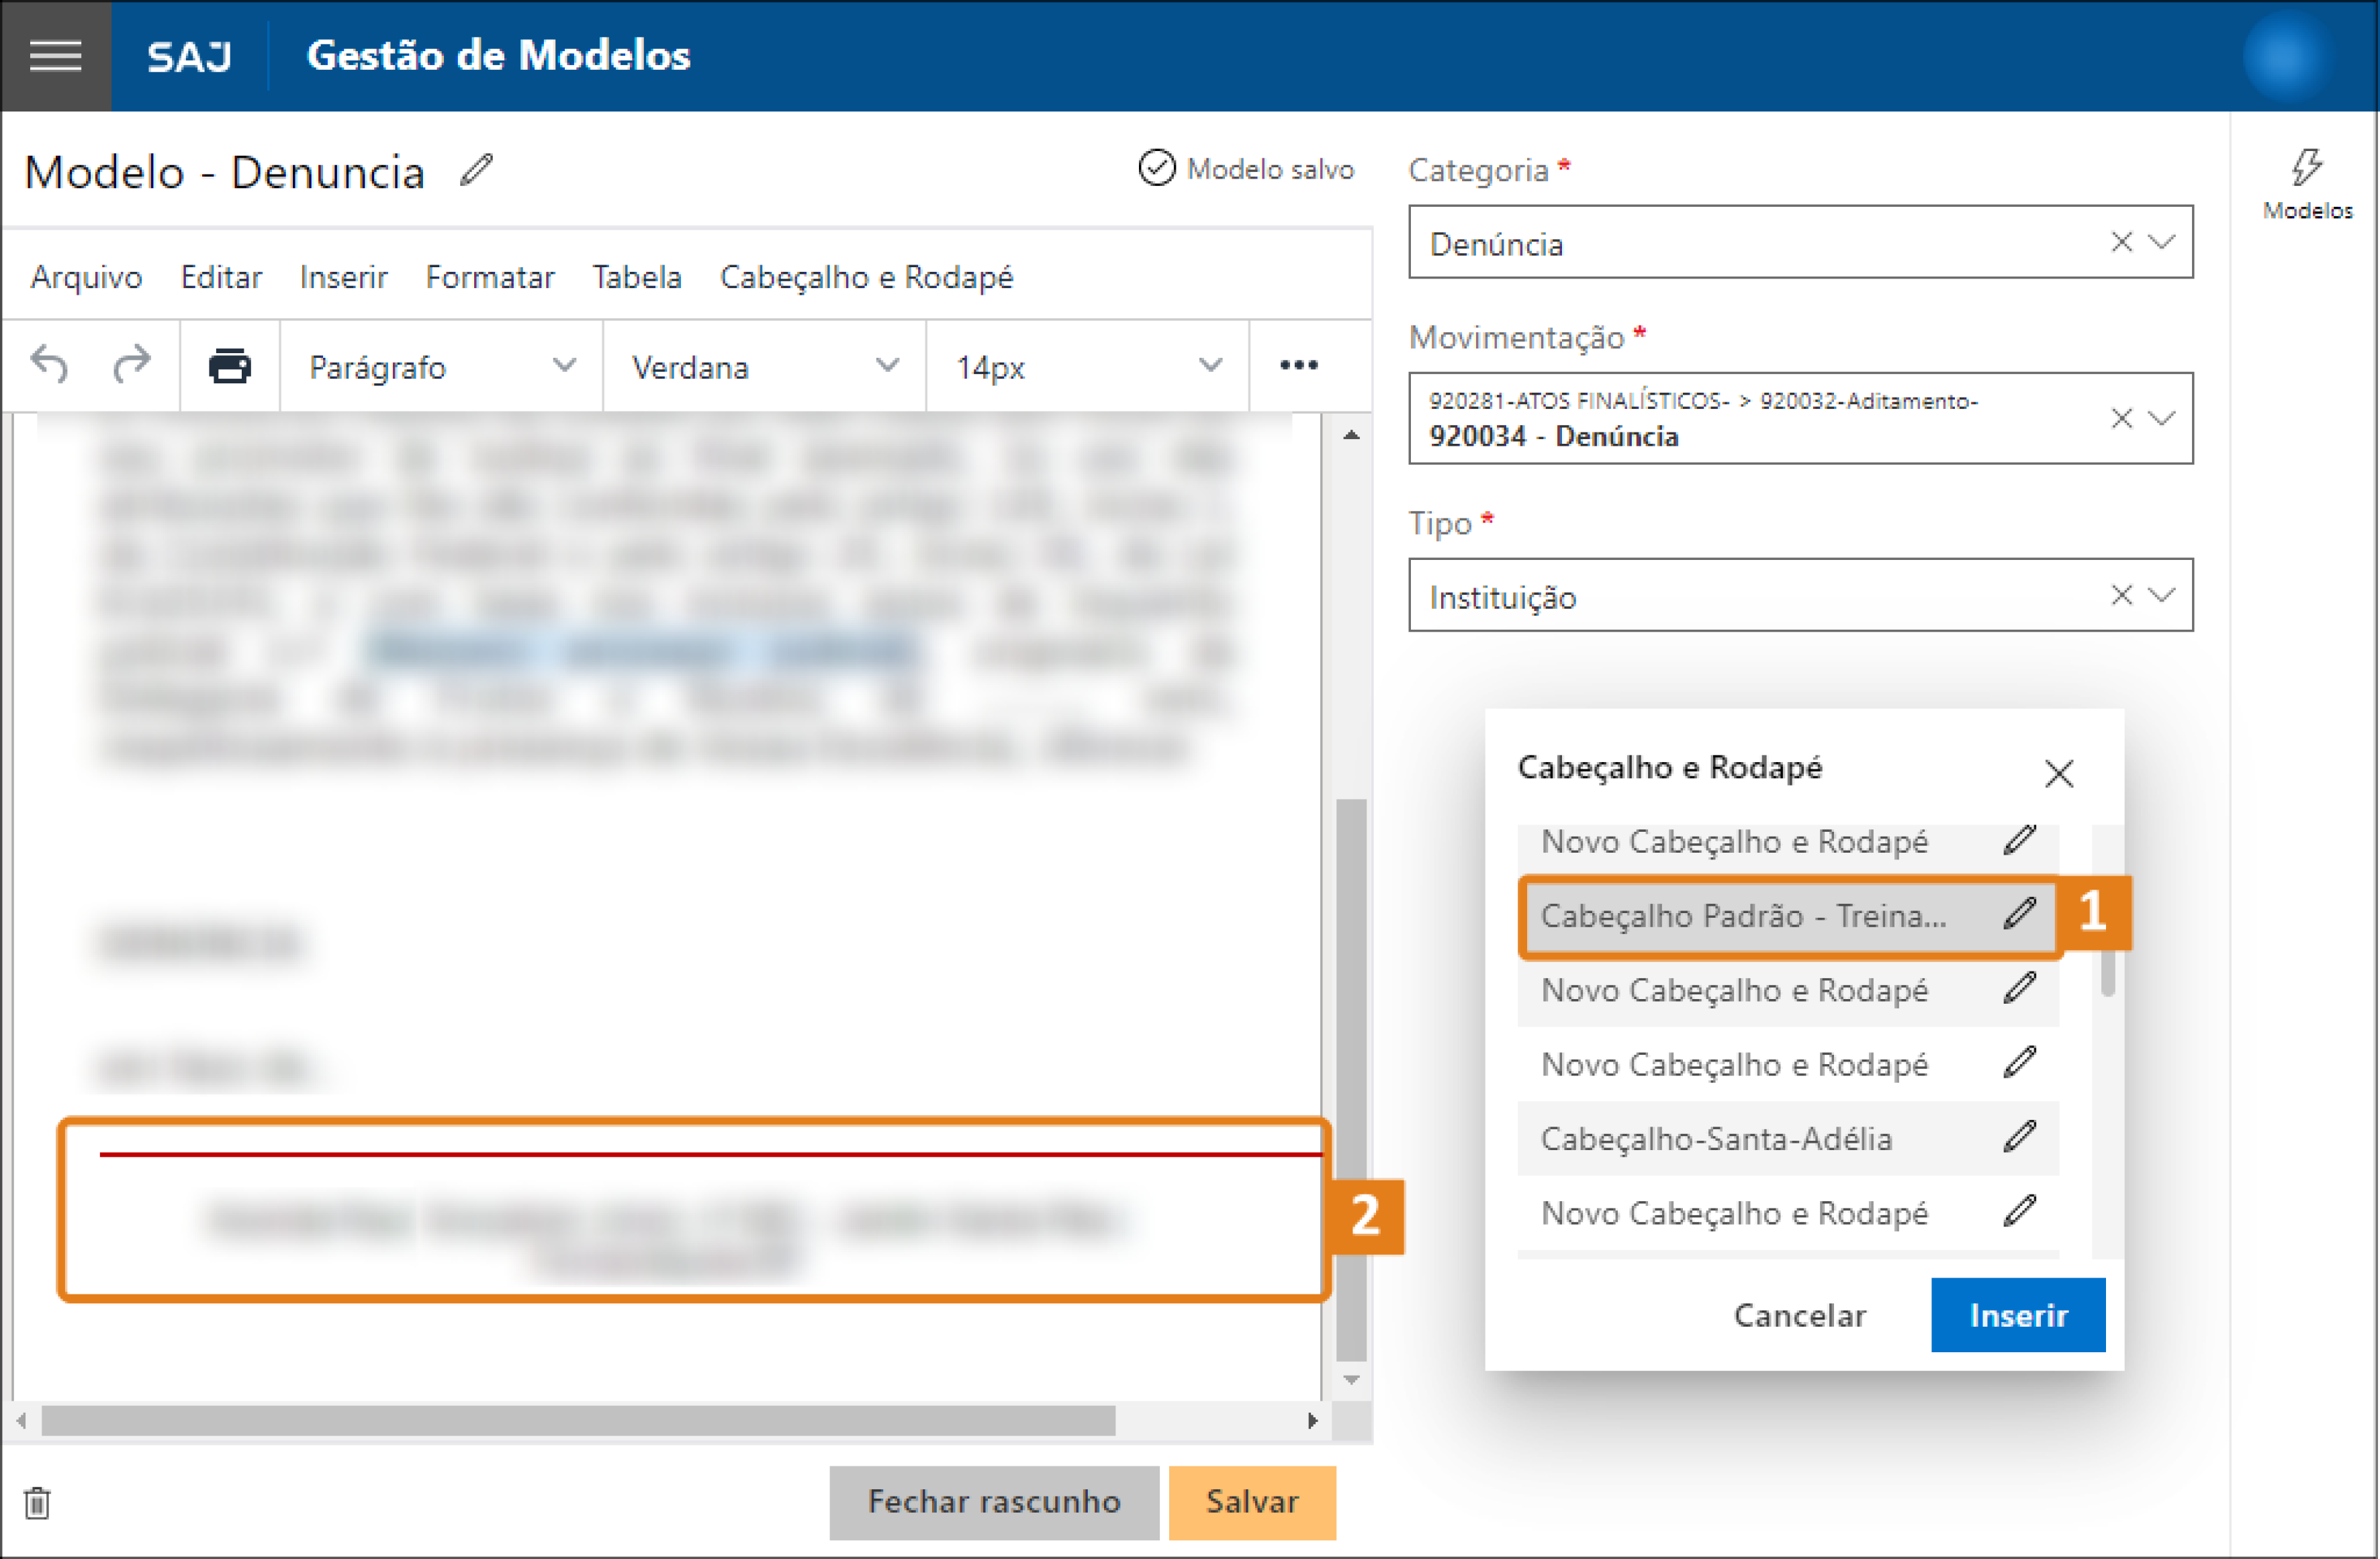Edit Cabeçalho-Santa-Adélia with pencil icon

click(2020, 1137)
